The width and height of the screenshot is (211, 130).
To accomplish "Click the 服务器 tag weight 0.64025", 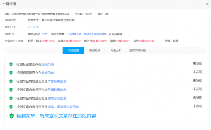I will [x=100, y=41].
